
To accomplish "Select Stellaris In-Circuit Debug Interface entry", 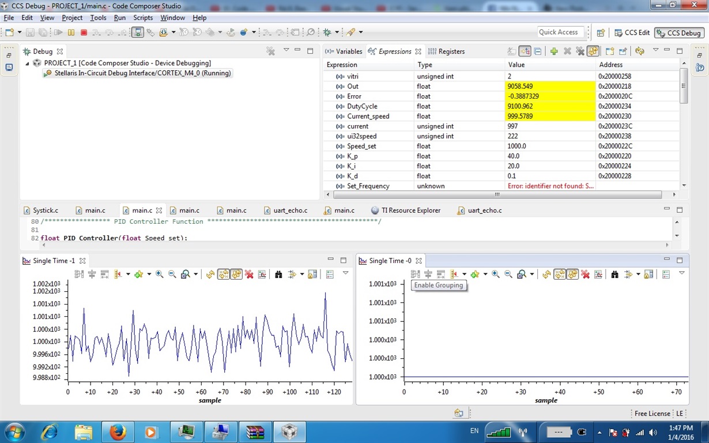I will pyautogui.click(x=138, y=73).
